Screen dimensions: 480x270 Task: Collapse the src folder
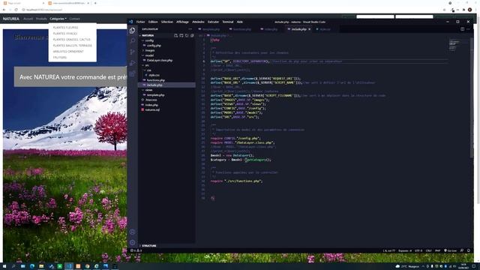(147, 65)
